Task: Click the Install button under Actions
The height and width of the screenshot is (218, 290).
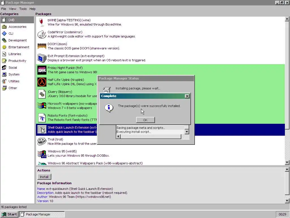Action: (x=44, y=177)
